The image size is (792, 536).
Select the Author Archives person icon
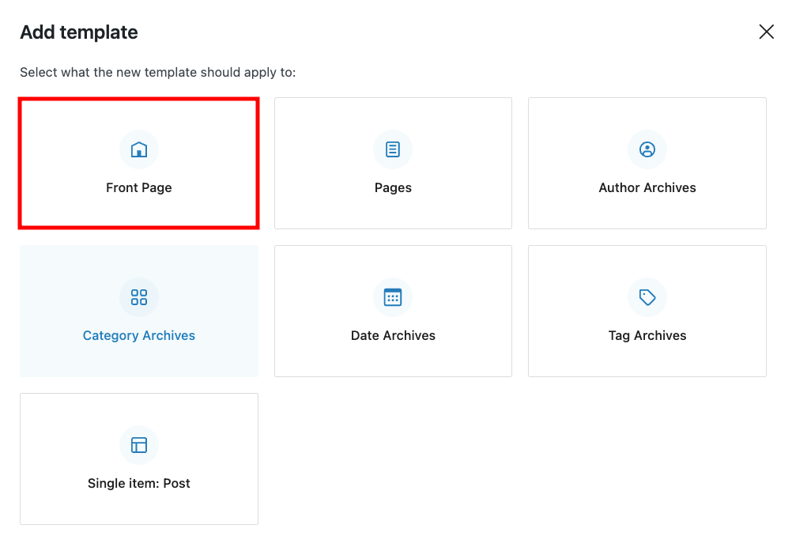[x=647, y=149]
